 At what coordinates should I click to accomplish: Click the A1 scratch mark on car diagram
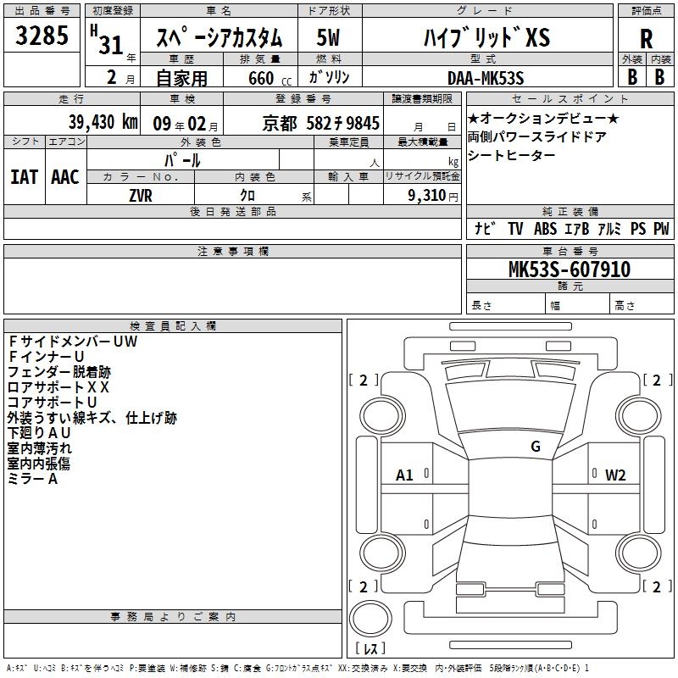click(x=405, y=475)
